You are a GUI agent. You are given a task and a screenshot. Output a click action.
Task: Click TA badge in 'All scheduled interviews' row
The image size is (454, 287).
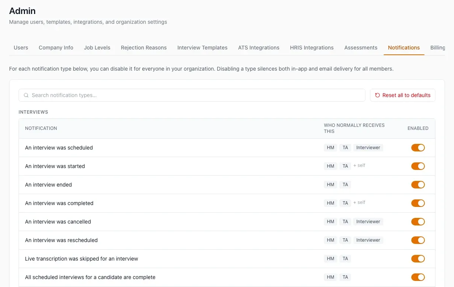pos(345,277)
